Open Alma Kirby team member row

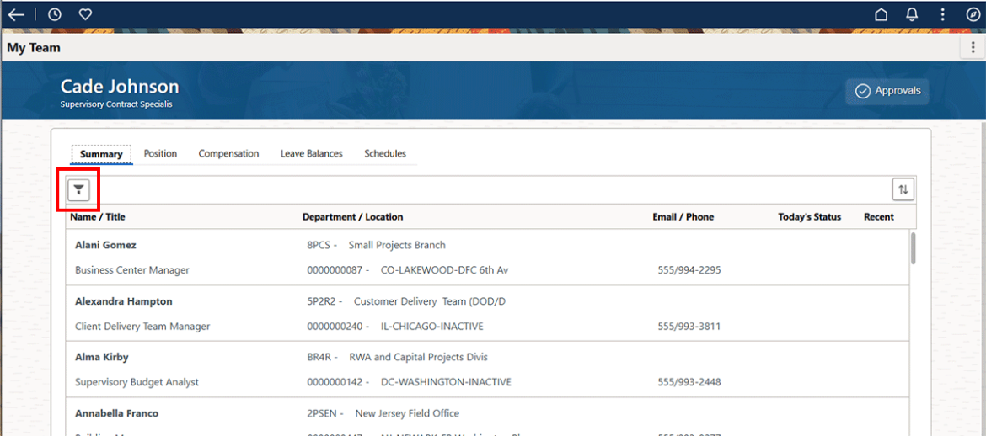487,370
